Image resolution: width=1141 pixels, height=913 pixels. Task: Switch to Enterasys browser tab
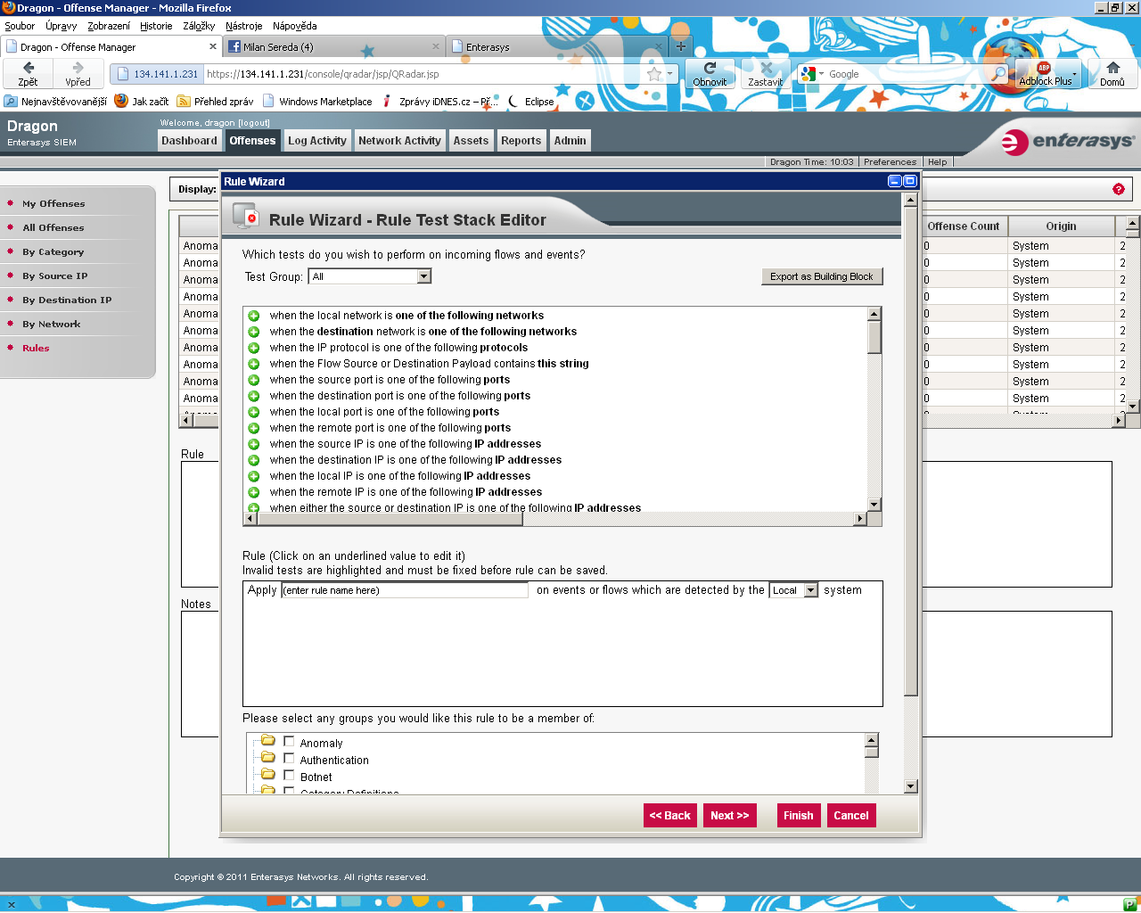[x=556, y=46]
